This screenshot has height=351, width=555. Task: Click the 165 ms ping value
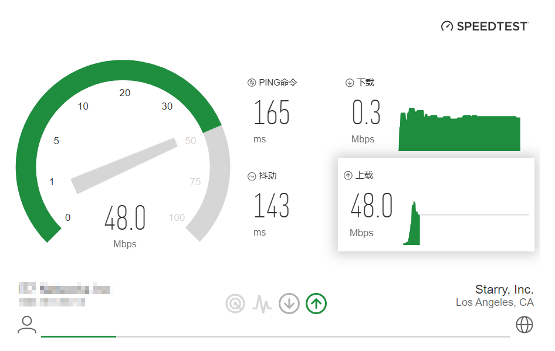[x=272, y=113]
